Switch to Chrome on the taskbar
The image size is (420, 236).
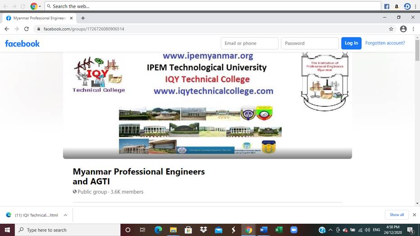(x=248, y=230)
